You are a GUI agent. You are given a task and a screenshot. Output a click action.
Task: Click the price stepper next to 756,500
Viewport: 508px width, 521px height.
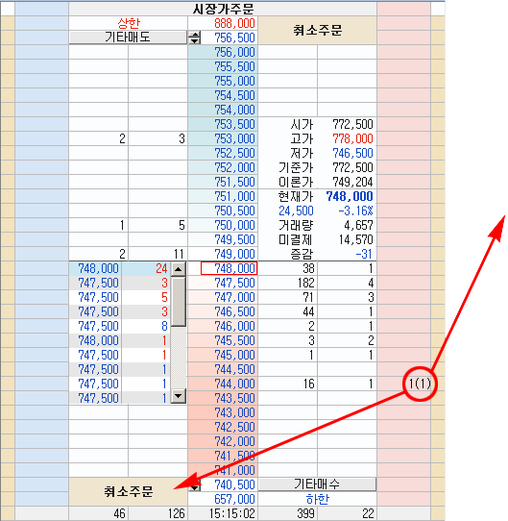(x=195, y=37)
